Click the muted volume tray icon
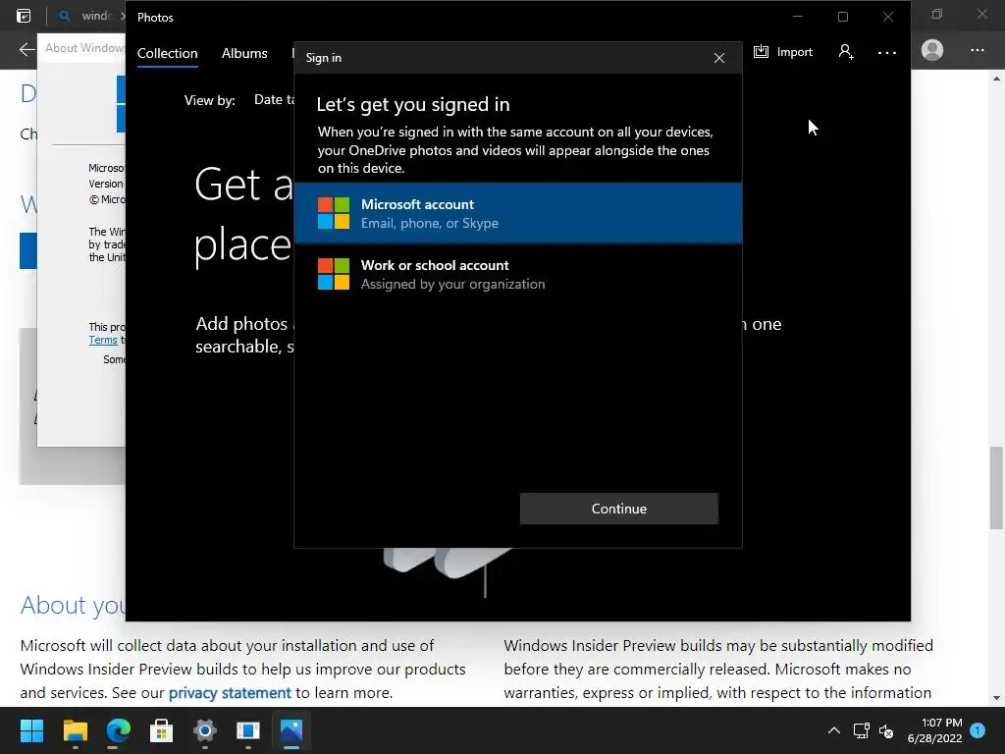This screenshot has height=754, width=1005. pos(886,730)
